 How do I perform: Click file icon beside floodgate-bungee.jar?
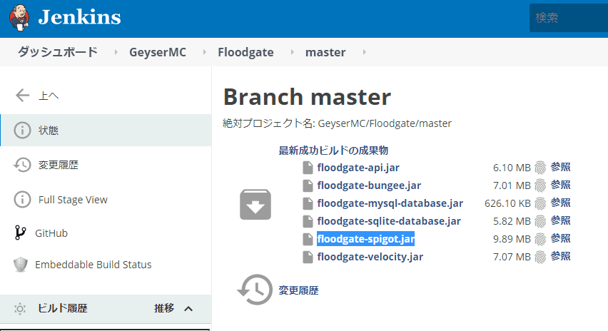click(308, 185)
